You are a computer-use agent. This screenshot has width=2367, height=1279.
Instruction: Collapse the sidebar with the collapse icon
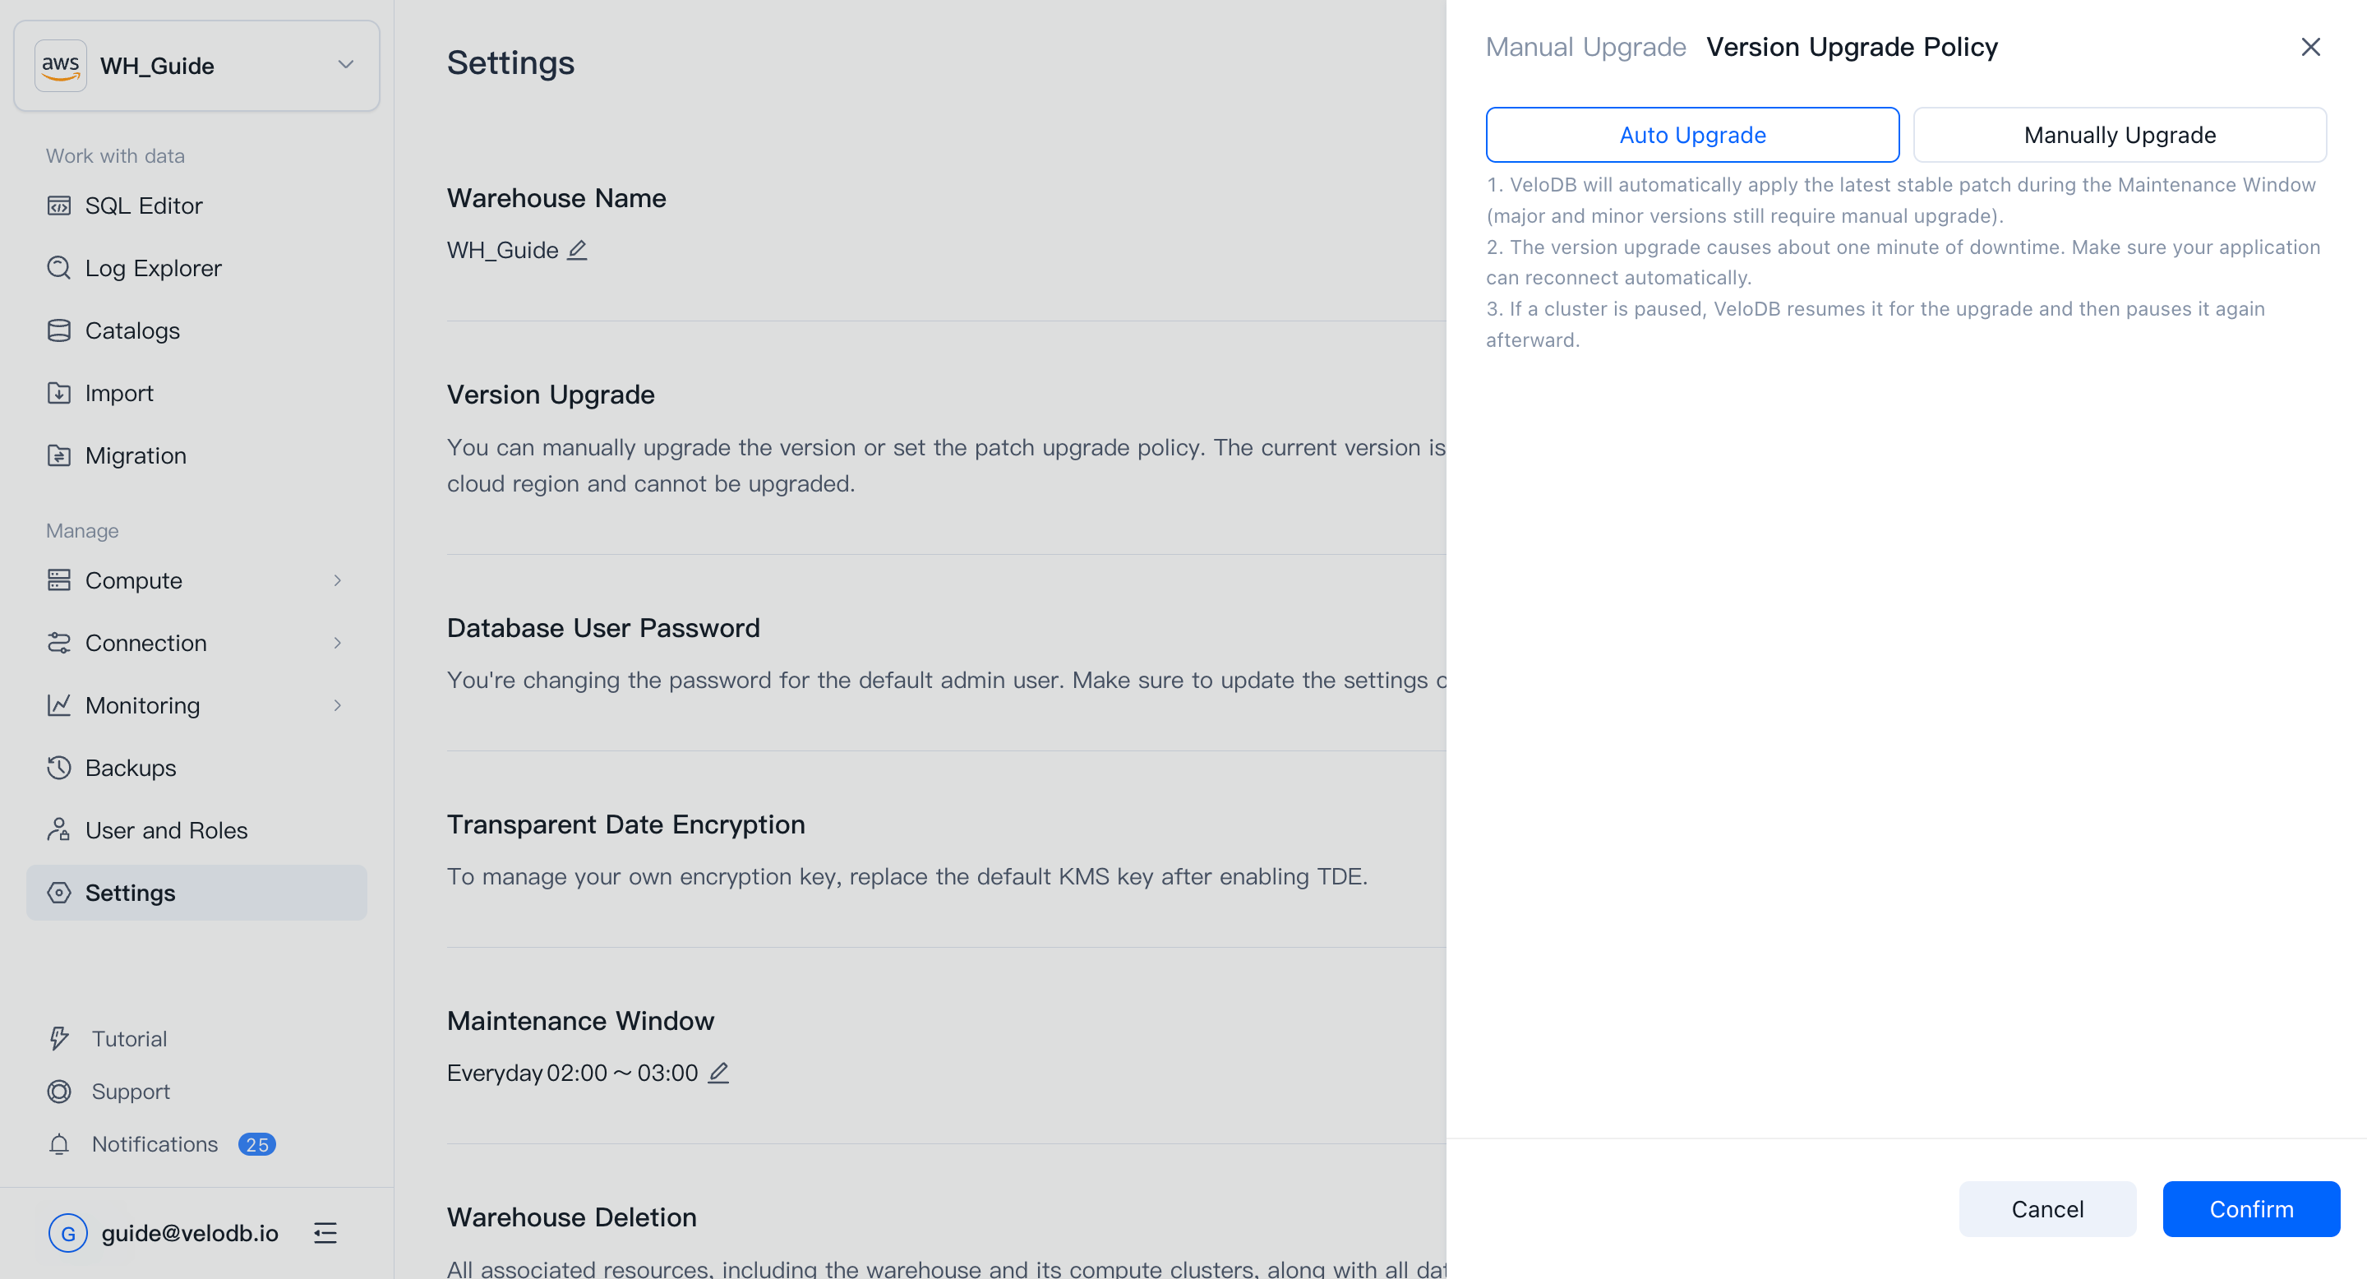tap(325, 1233)
